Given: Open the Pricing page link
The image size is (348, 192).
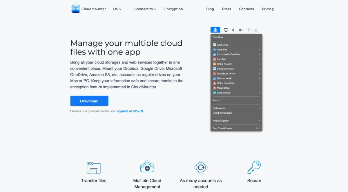Looking at the screenshot, I should point(268,9).
